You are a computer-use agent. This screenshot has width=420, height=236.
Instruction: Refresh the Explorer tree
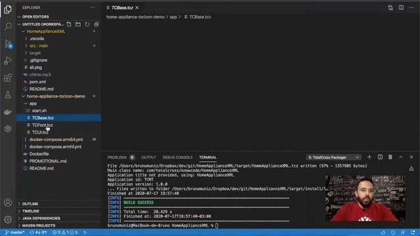87,24
